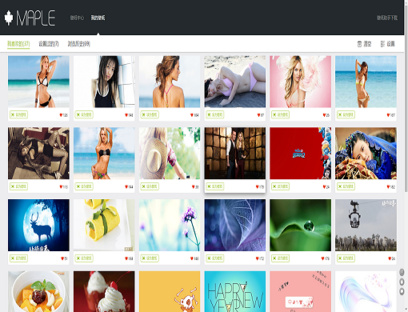Select the 我喜欢的(37) favorites tab
This screenshot has height=312, width=408.
(x=18, y=44)
